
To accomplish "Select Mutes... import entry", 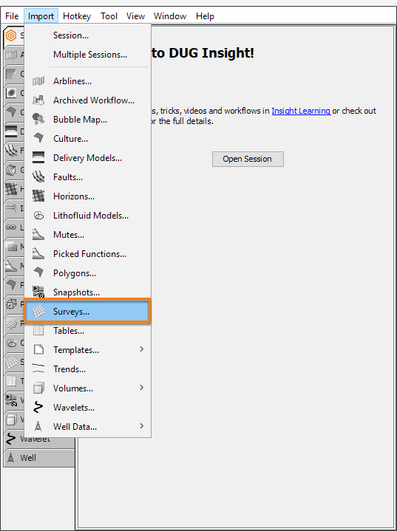I will point(69,235).
